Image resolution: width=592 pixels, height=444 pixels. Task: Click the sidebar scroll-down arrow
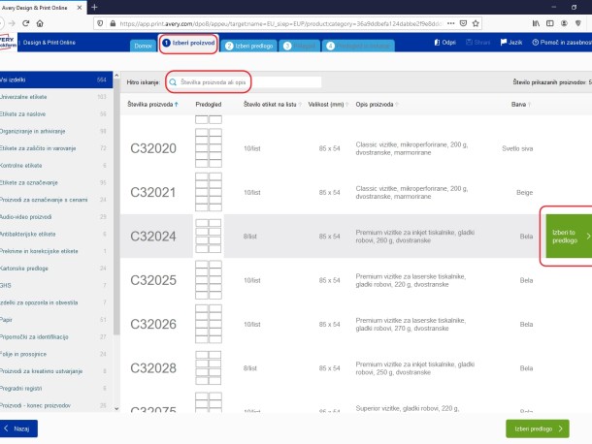[x=116, y=408]
